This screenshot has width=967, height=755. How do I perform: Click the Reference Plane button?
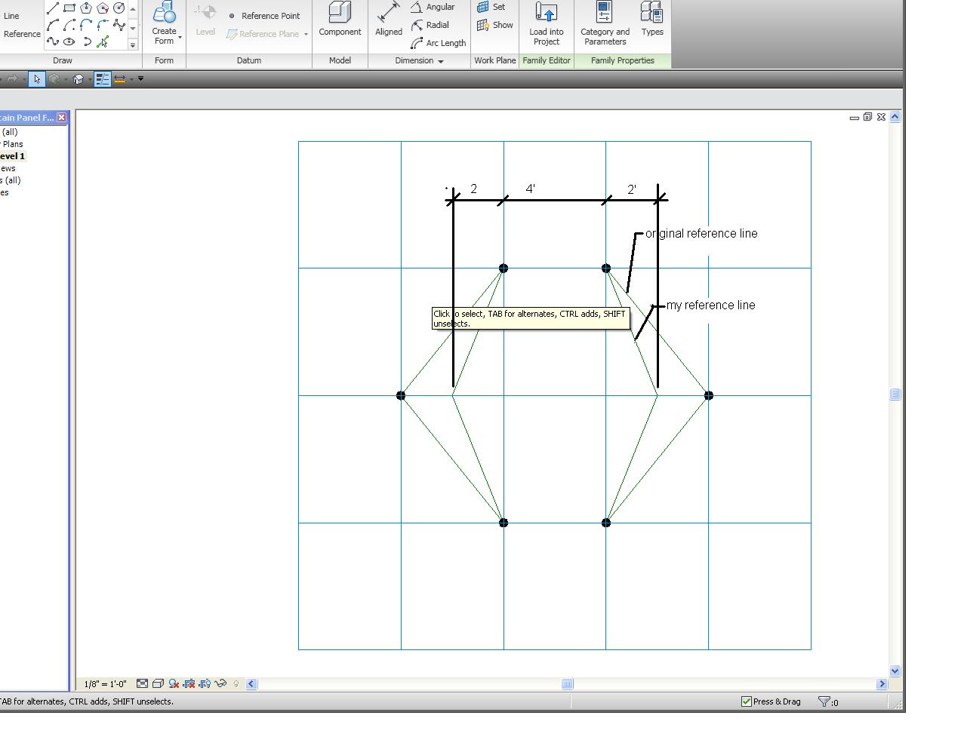pos(263,34)
